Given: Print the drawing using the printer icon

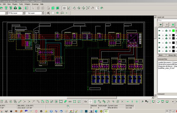Looking at the screenshot, I should 15,8.
